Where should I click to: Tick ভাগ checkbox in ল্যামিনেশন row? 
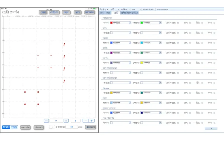coord(190,23)
